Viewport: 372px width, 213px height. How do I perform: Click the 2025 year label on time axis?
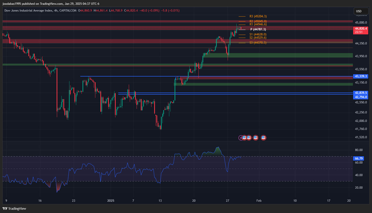coord(111,201)
